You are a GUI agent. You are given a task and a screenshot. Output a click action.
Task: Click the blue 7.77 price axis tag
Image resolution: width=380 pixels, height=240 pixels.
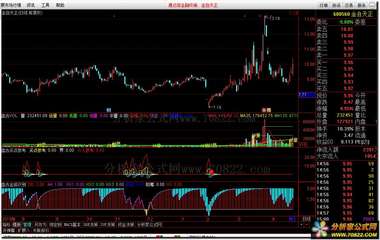pyautogui.click(x=307, y=95)
